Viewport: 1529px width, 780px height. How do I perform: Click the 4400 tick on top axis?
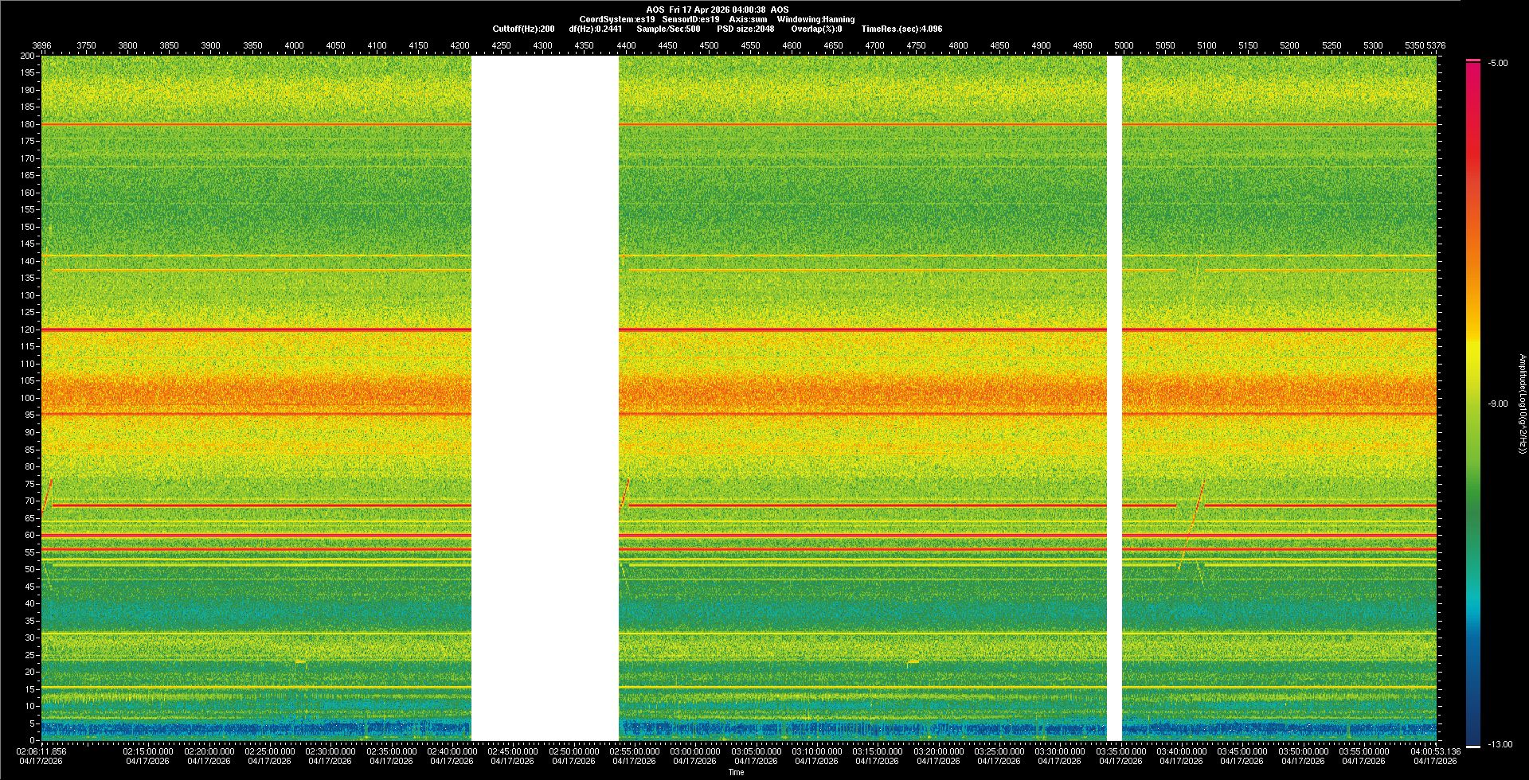coord(626,45)
